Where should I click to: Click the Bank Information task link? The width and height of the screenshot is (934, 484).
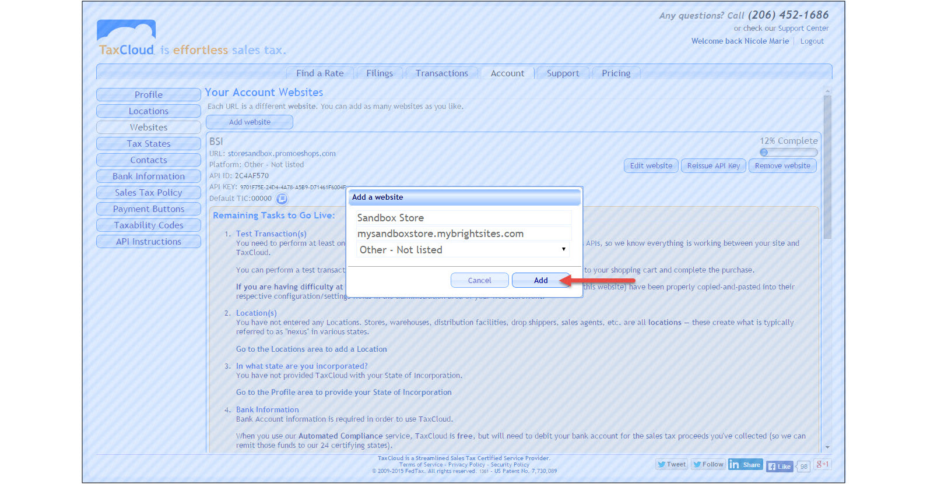click(x=268, y=410)
